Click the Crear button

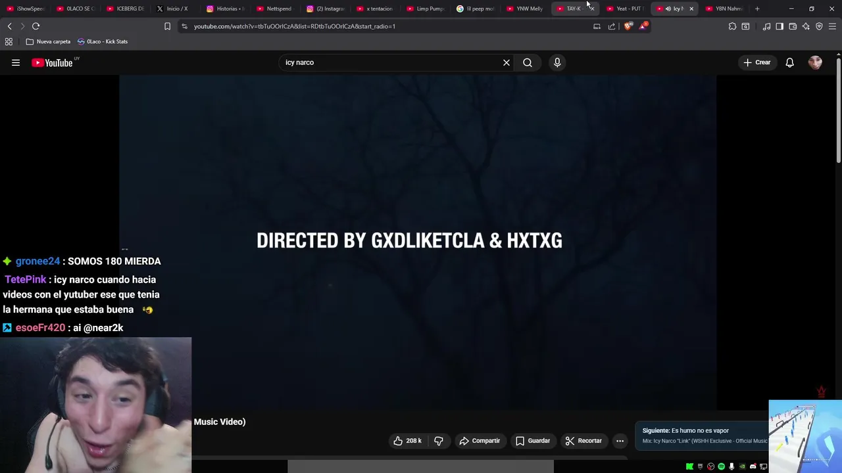tap(757, 62)
